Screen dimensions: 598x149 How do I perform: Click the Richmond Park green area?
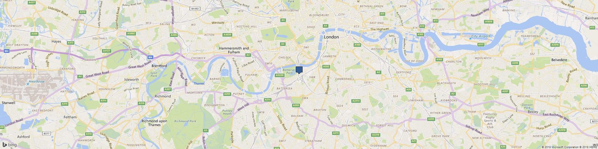coord(185,121)
